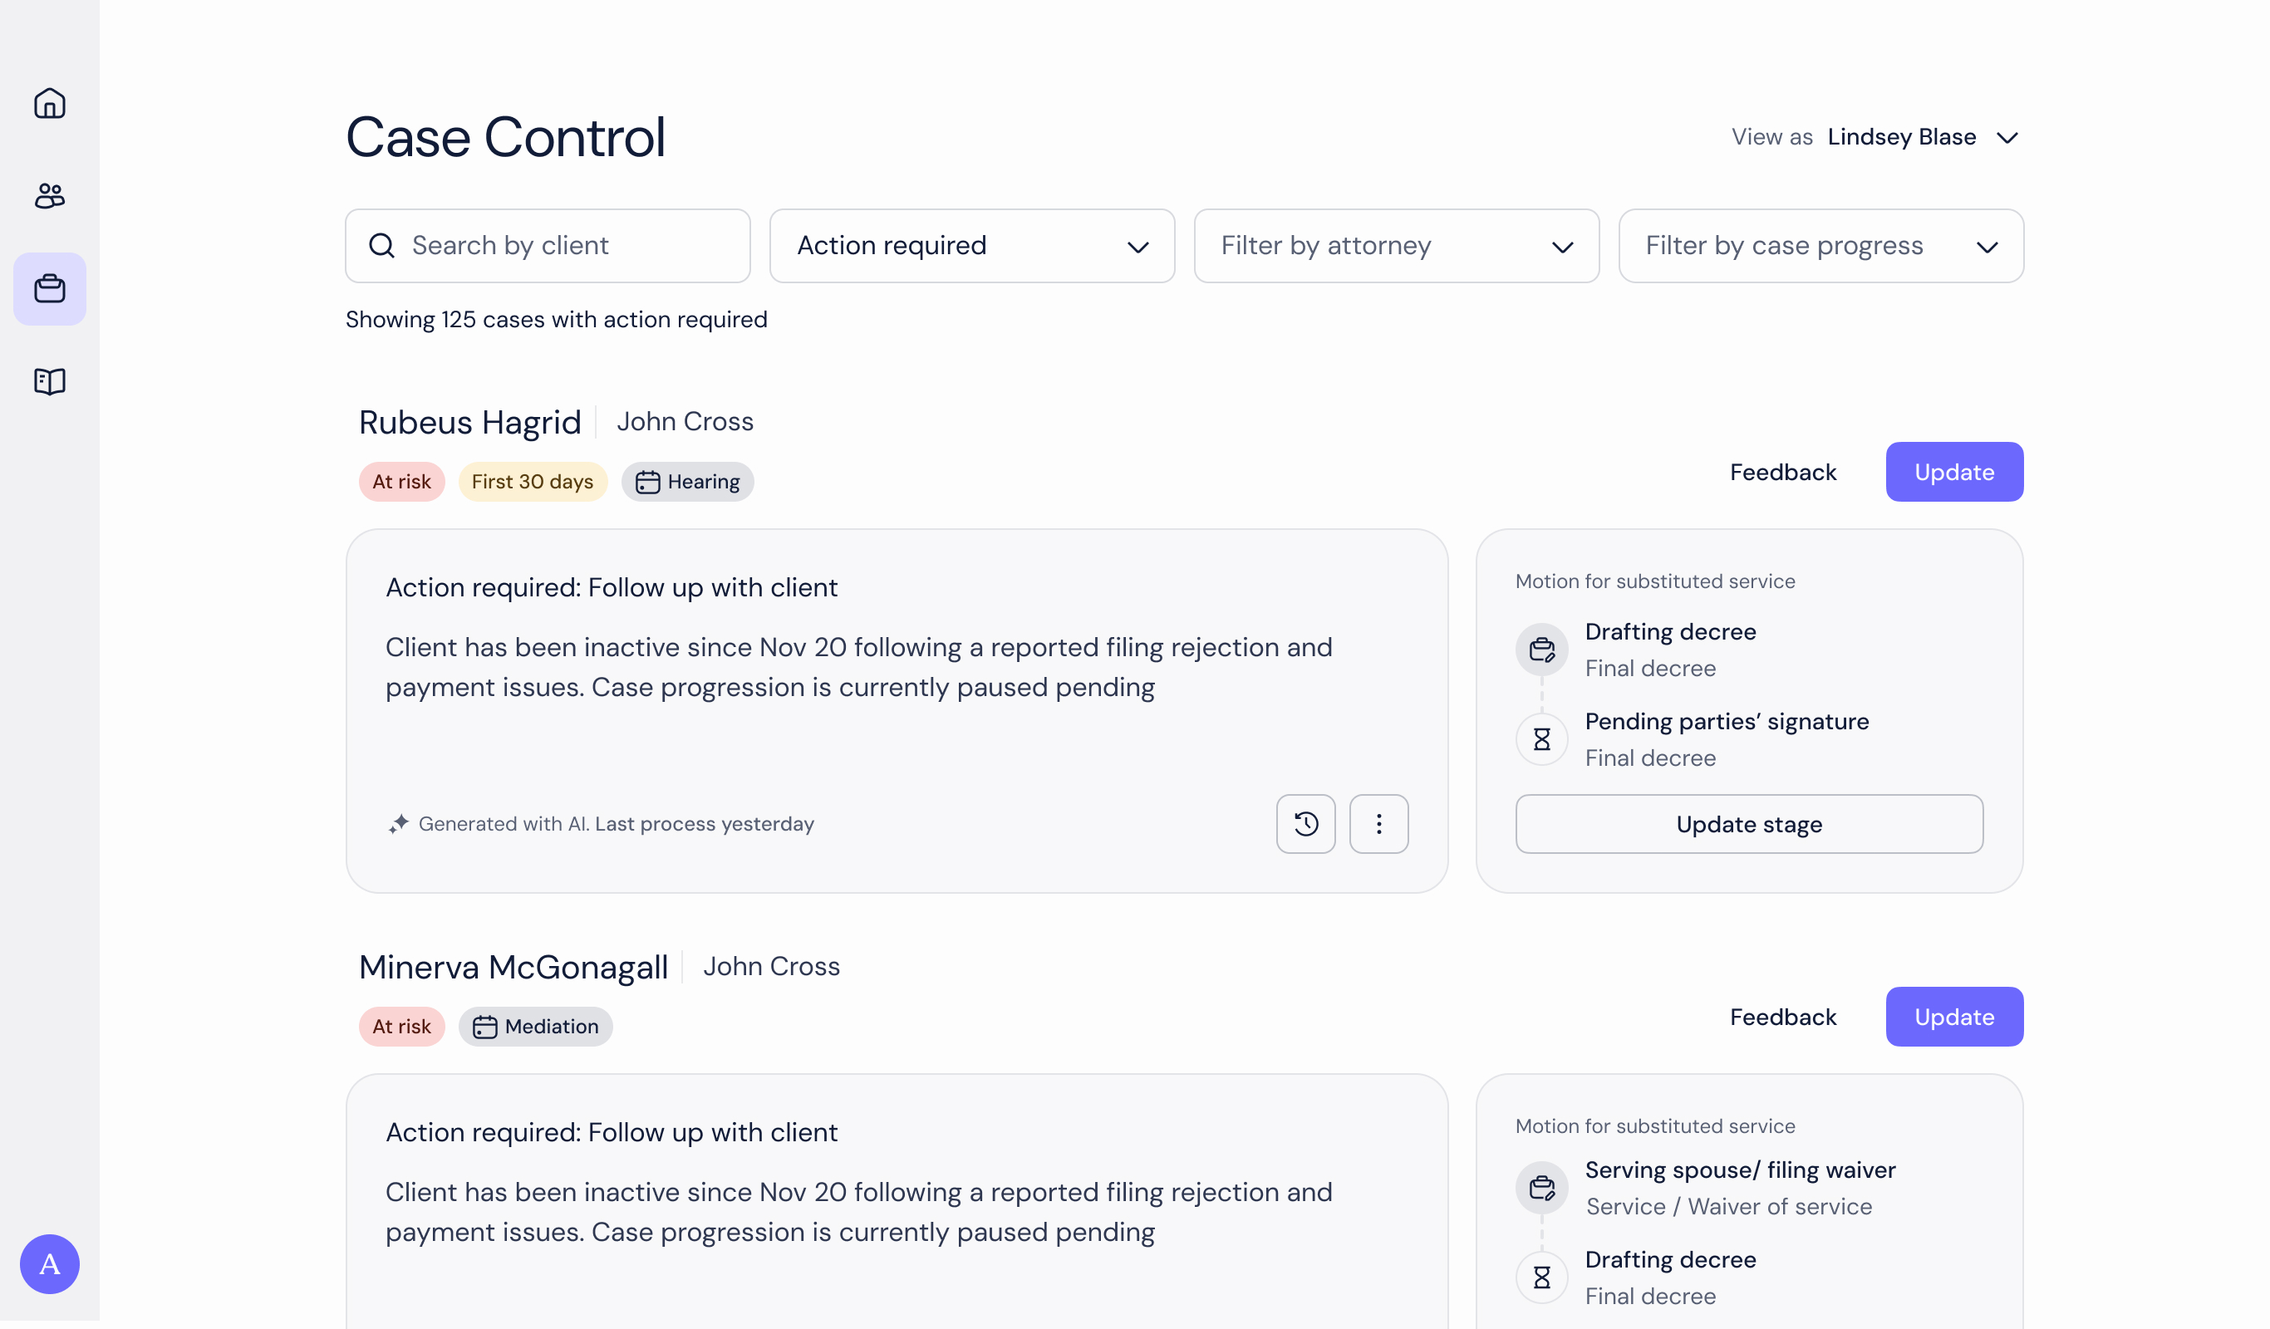Screen dimensions: 2270x1329
Task: Click the hourglass icon beside McGonagall's Drafting decree
Action: [x=1542, y=1278]
